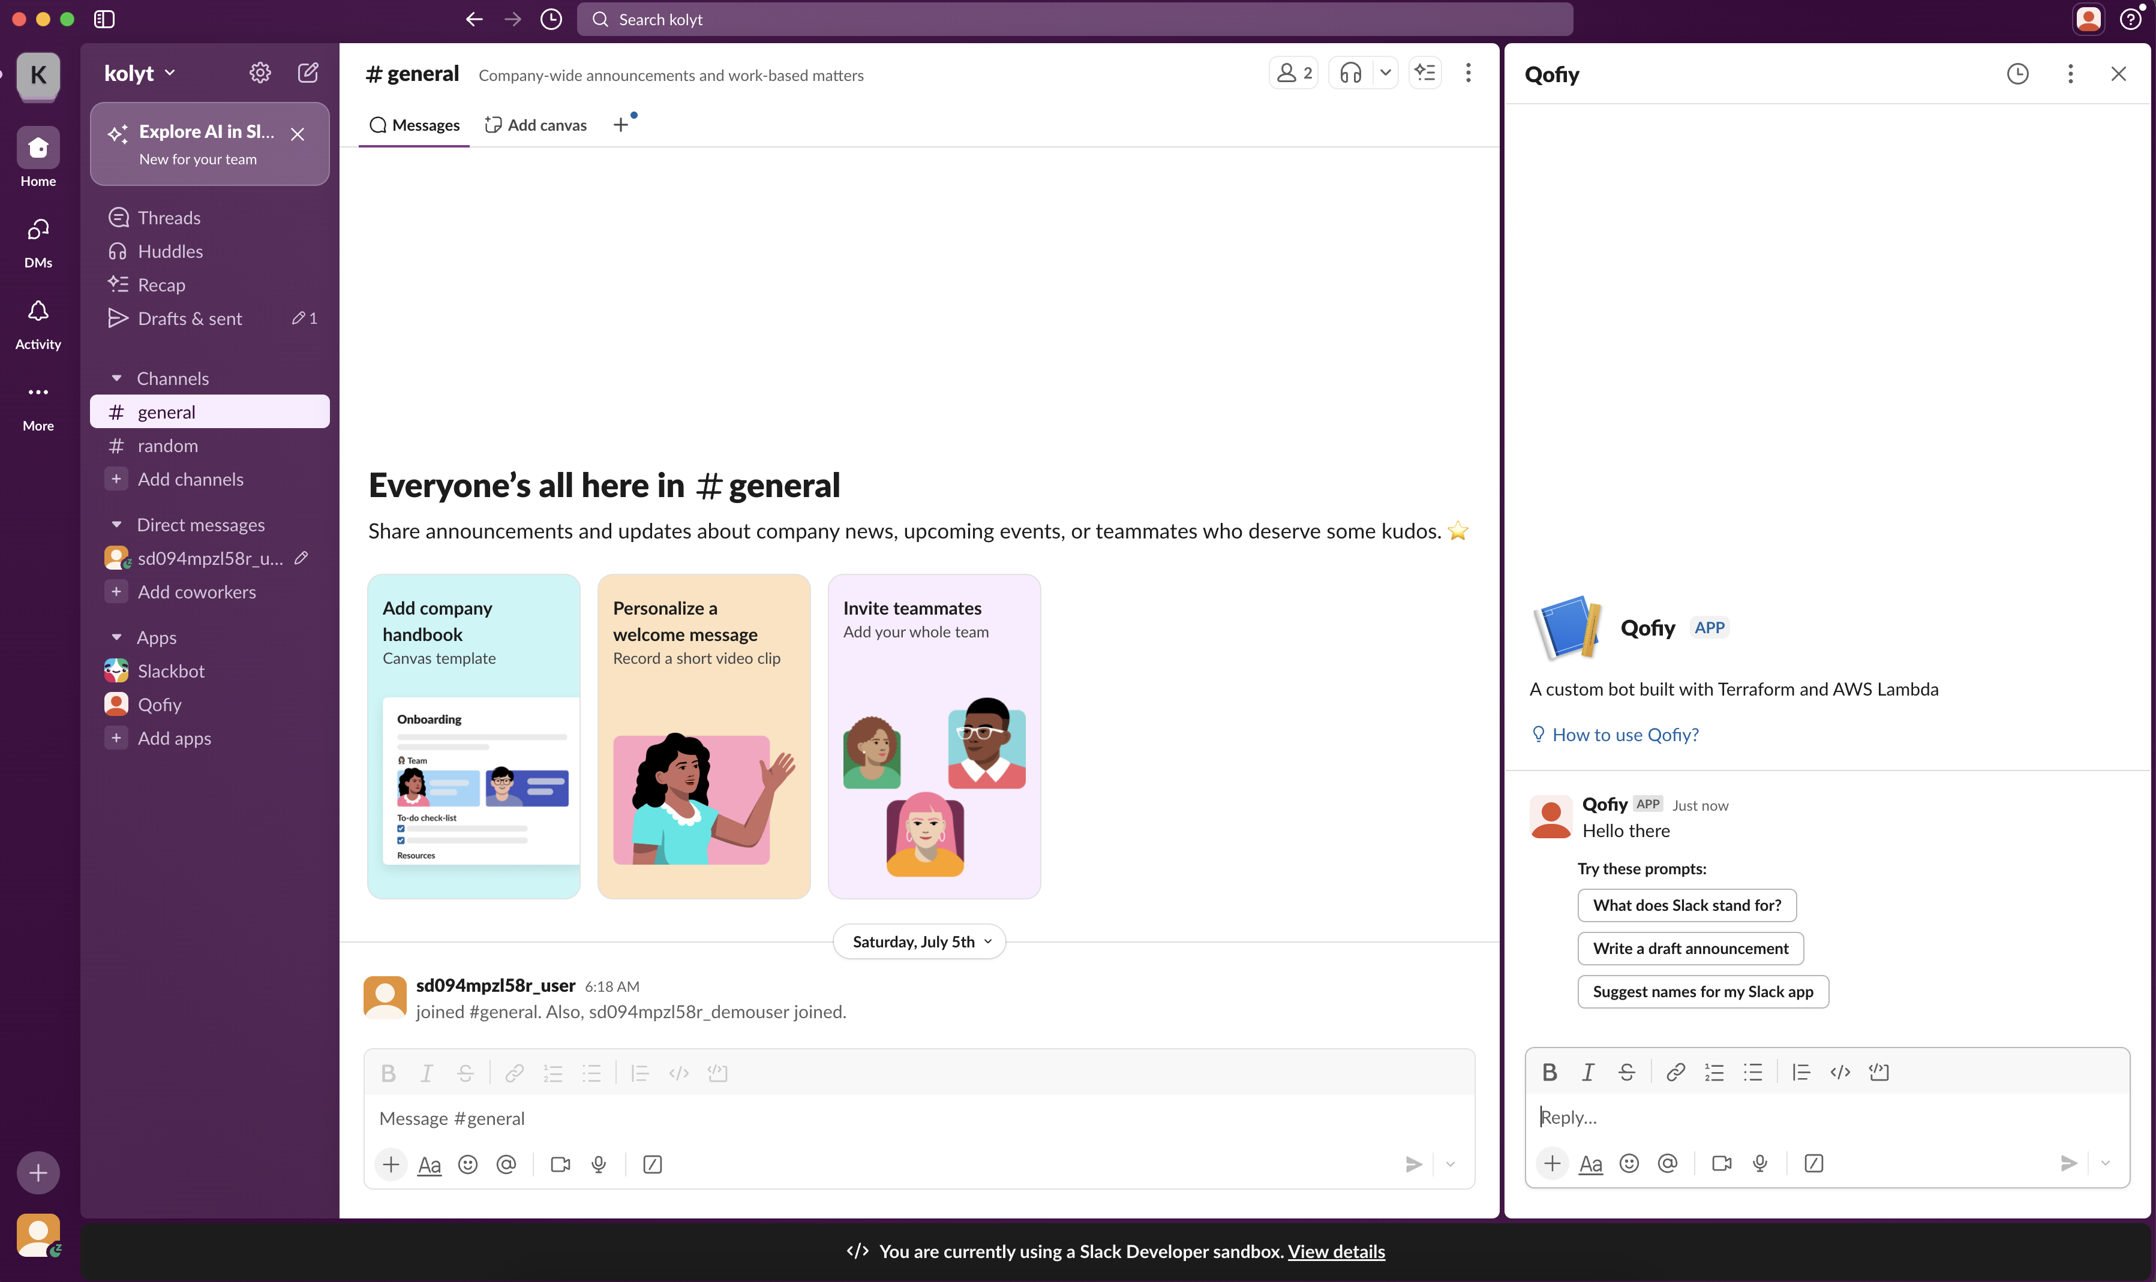Collapse the Apps section

coord(116,637)
